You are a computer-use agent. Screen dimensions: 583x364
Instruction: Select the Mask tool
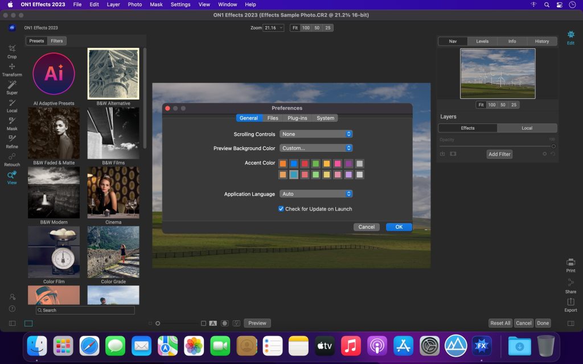click(12, 123)
